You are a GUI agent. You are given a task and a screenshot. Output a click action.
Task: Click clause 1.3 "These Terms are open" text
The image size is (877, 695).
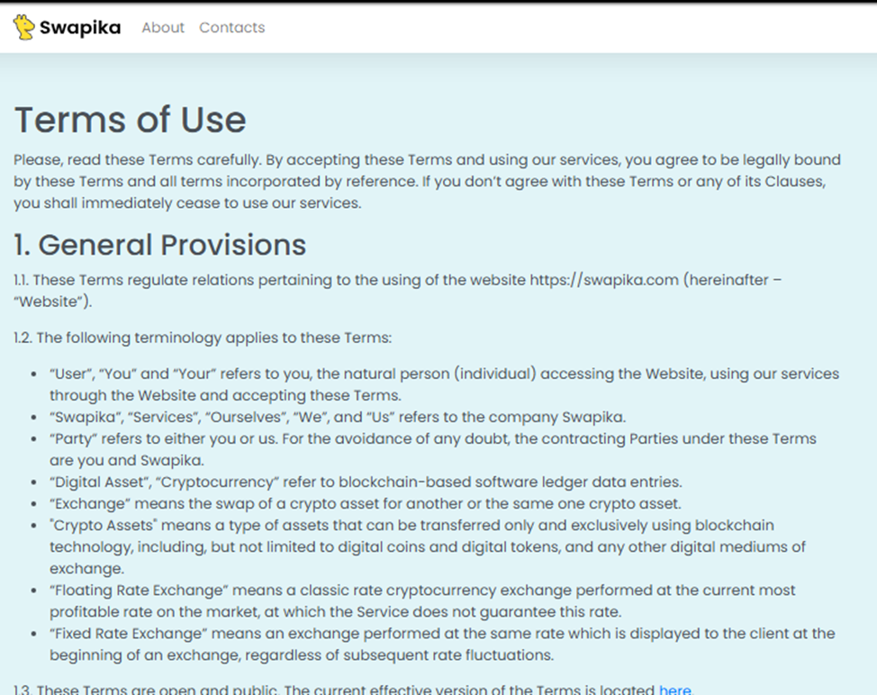[354, 689]
